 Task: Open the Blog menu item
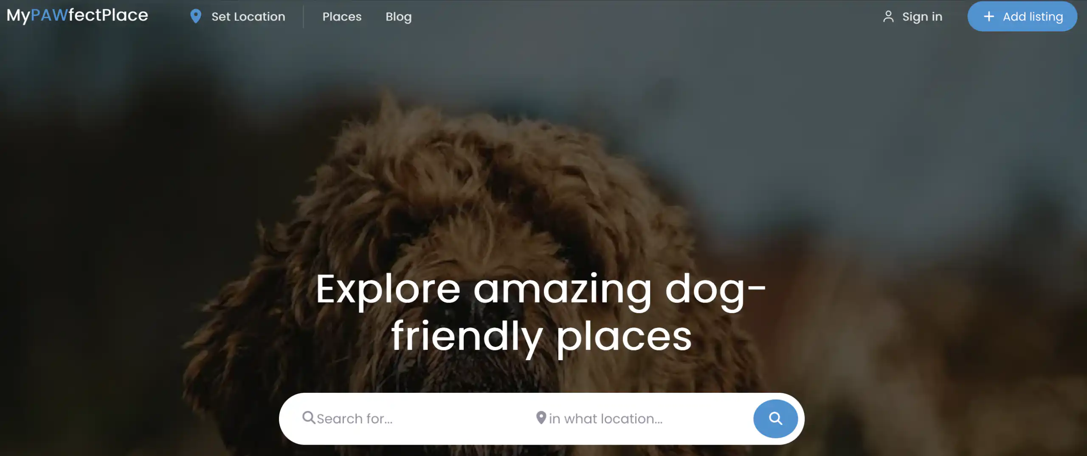(398, 17)
